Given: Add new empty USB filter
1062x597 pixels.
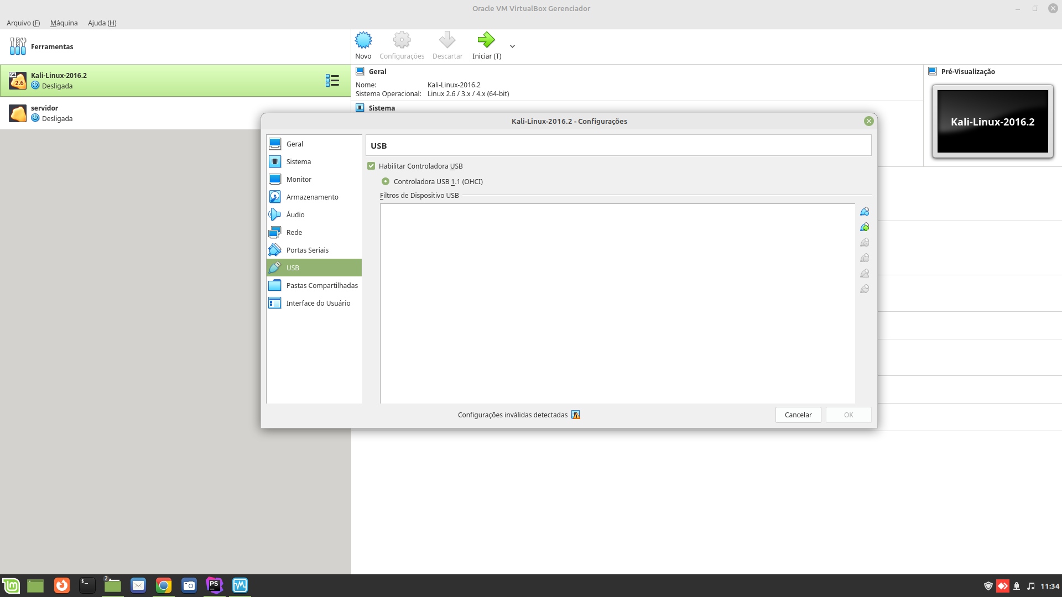Looking at the screenshot, I should pos(865,212).
